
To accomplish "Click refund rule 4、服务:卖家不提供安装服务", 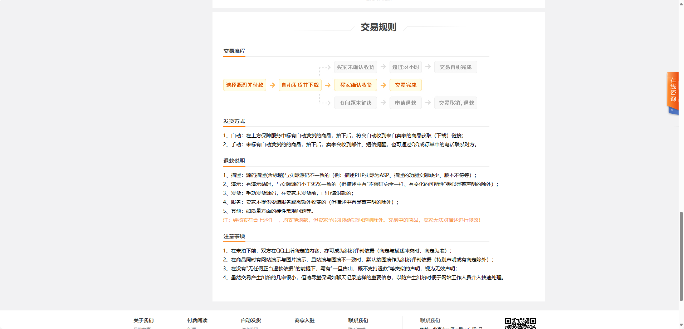I will (x=311, y=202).
